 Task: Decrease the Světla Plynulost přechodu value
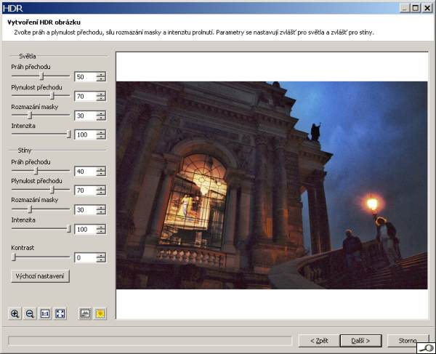(101, 99)
